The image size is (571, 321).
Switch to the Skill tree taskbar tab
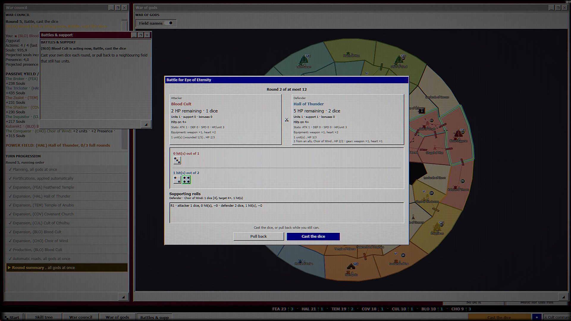(44, 317)
